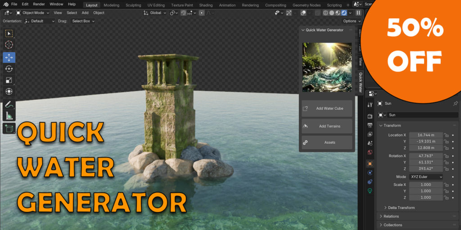
Task: Open the Render menu
Action: click(39, 4)
